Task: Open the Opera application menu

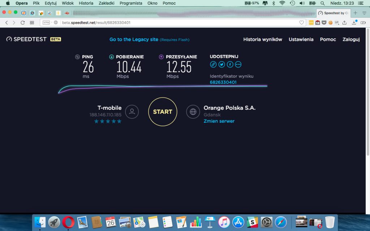Action: [x=21, y=3]
